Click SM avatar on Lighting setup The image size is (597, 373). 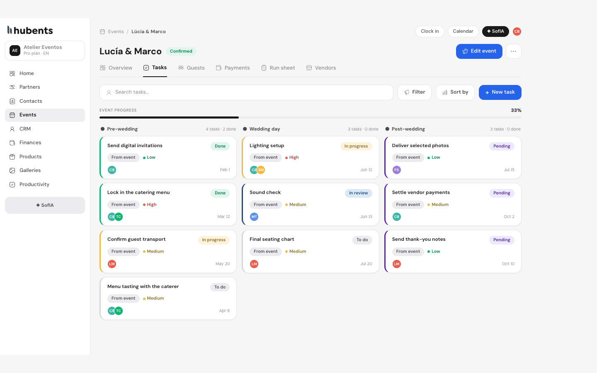(261, 170)
